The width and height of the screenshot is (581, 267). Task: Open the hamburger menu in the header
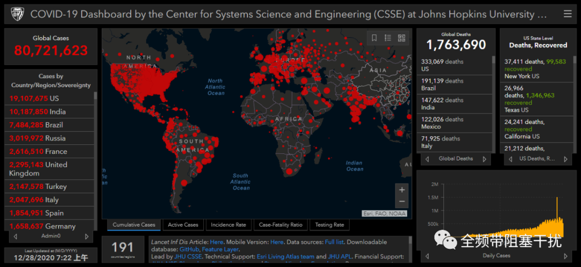point(568,14)
